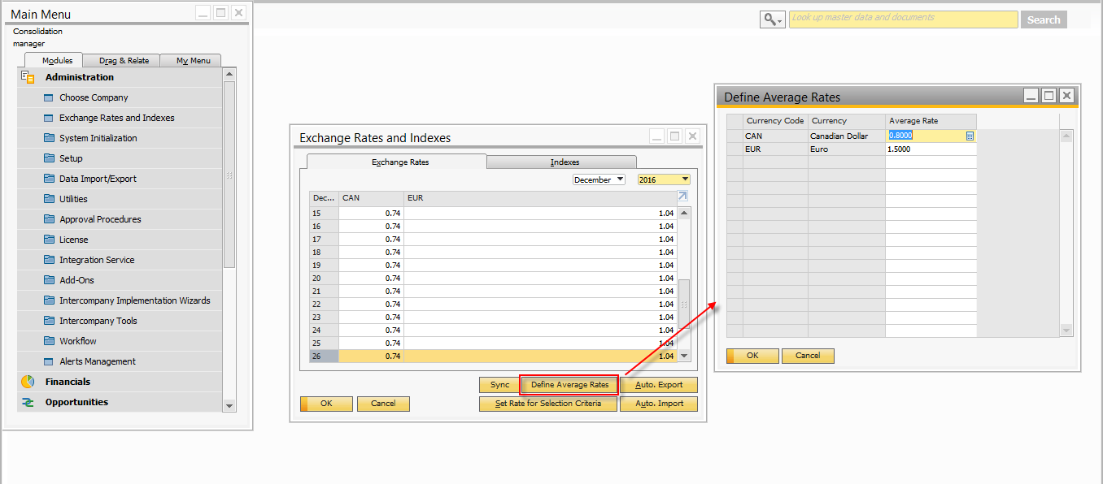
Task: Open the December month dropdown
Action: [x=599, y=179]
